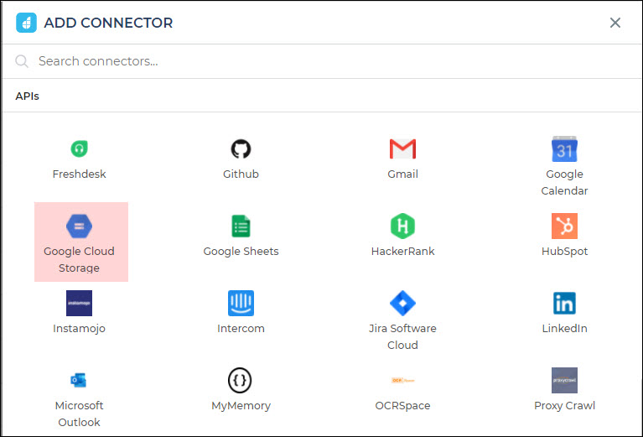Viewport: 643px width, 437px height.
Task: Select the OCRSpace logo icon
Action: click(402, 380)
